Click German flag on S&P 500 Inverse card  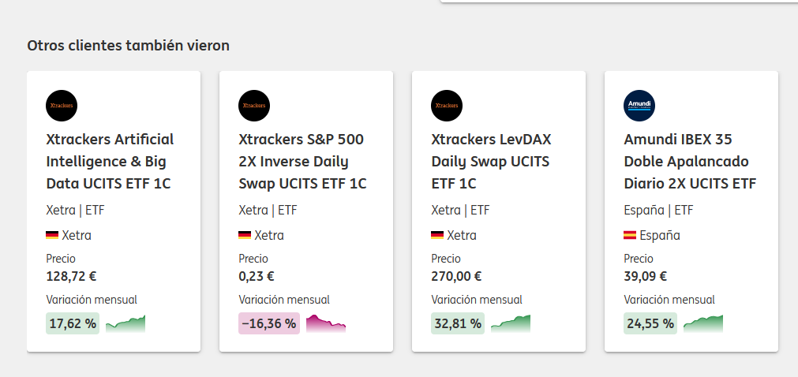[245, 235]
